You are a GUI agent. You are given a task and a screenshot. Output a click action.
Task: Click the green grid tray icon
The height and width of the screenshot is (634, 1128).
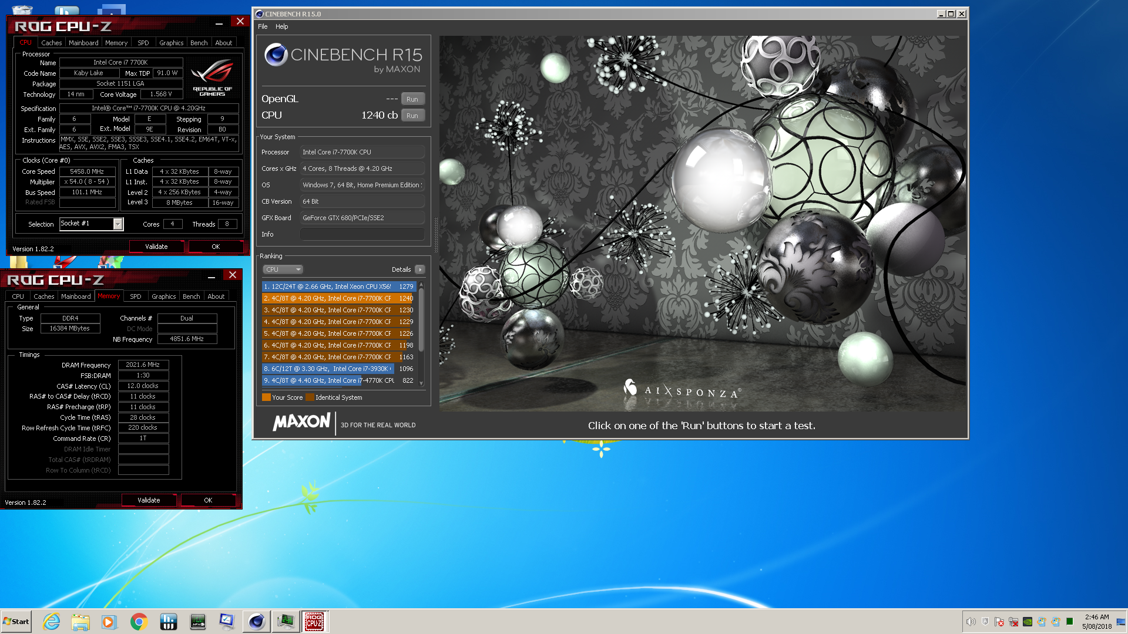click(1070, 622)
